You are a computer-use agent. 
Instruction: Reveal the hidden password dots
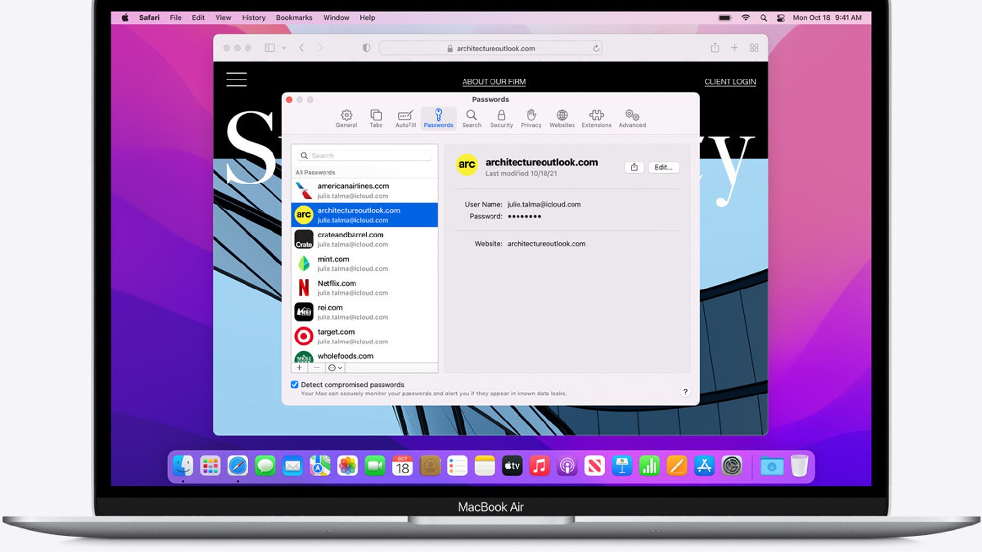[524, 216]
